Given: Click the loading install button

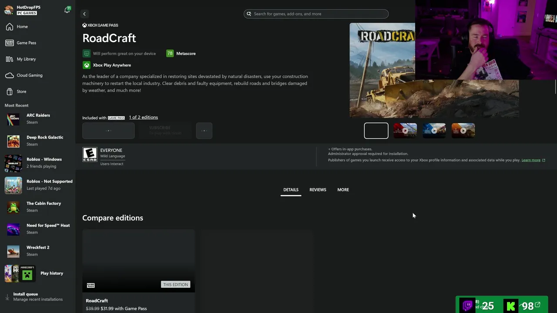Looking at the screenshot, I should click(x=108, y=130).
